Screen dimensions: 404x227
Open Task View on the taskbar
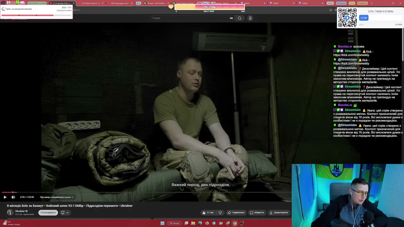[x=186, y=223]
